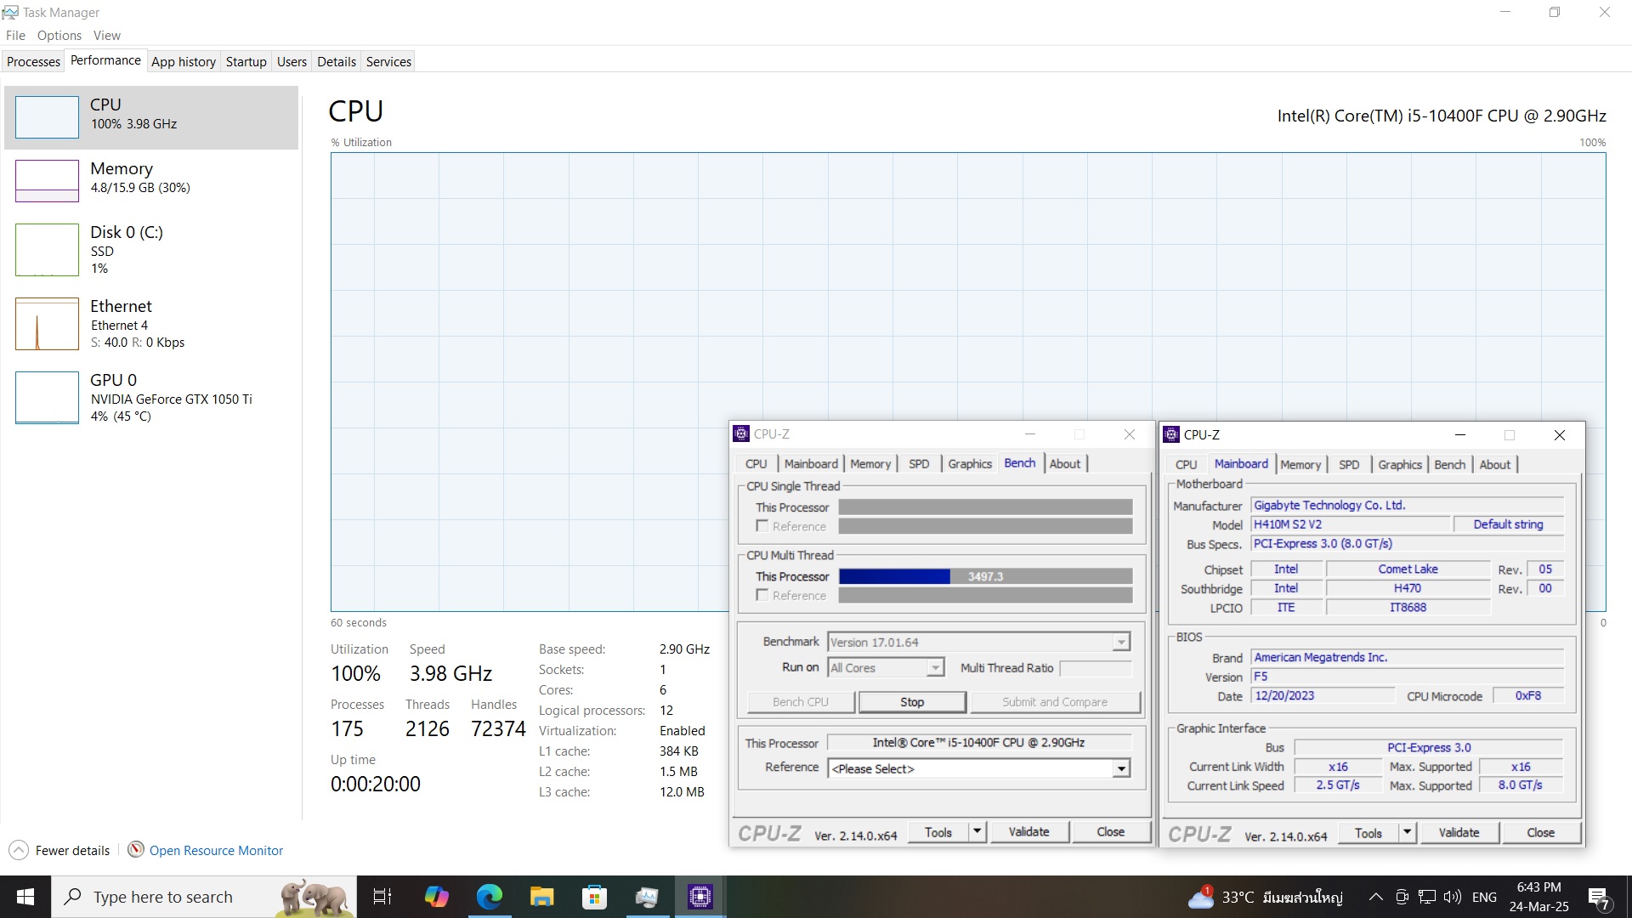Screen dimensions: 1632x918
Task: Open the Memory tab in Mainboard CPU-Z window
Action: point(1300,464)
